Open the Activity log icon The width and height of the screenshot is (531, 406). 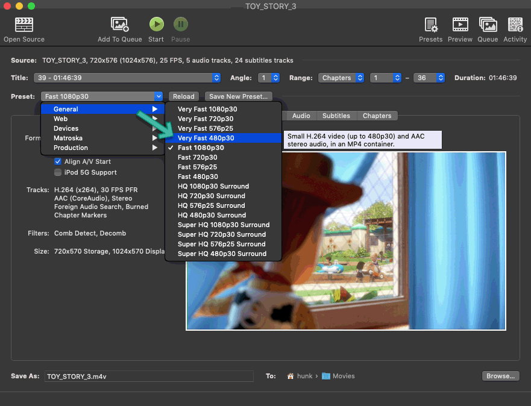point(515,25)
